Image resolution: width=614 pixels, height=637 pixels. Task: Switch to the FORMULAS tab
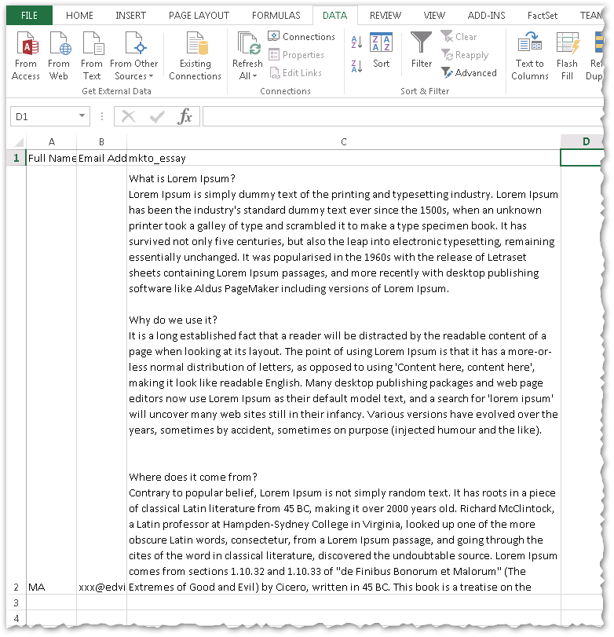click(276, 16)
